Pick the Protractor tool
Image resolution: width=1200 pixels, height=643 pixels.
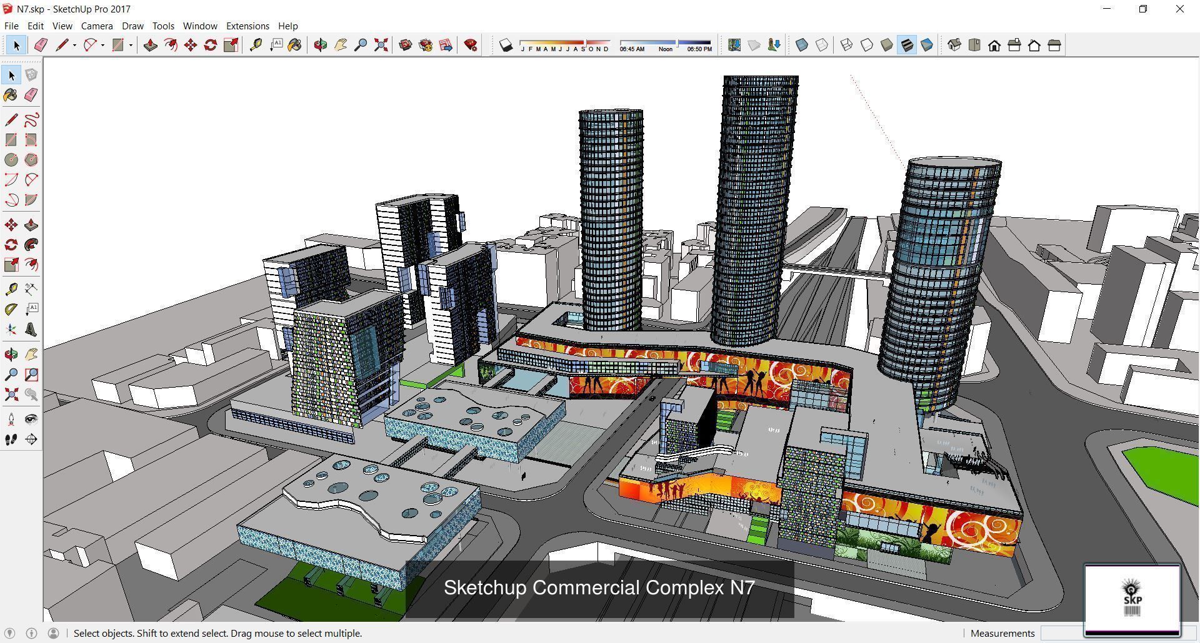[11, 310]
